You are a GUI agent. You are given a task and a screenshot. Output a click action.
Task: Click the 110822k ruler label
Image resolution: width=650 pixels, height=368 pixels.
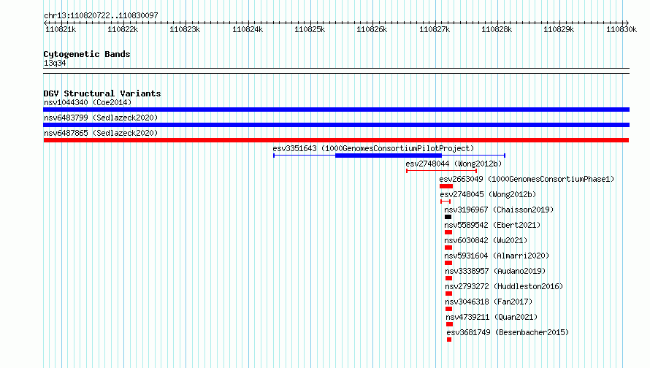123,29
